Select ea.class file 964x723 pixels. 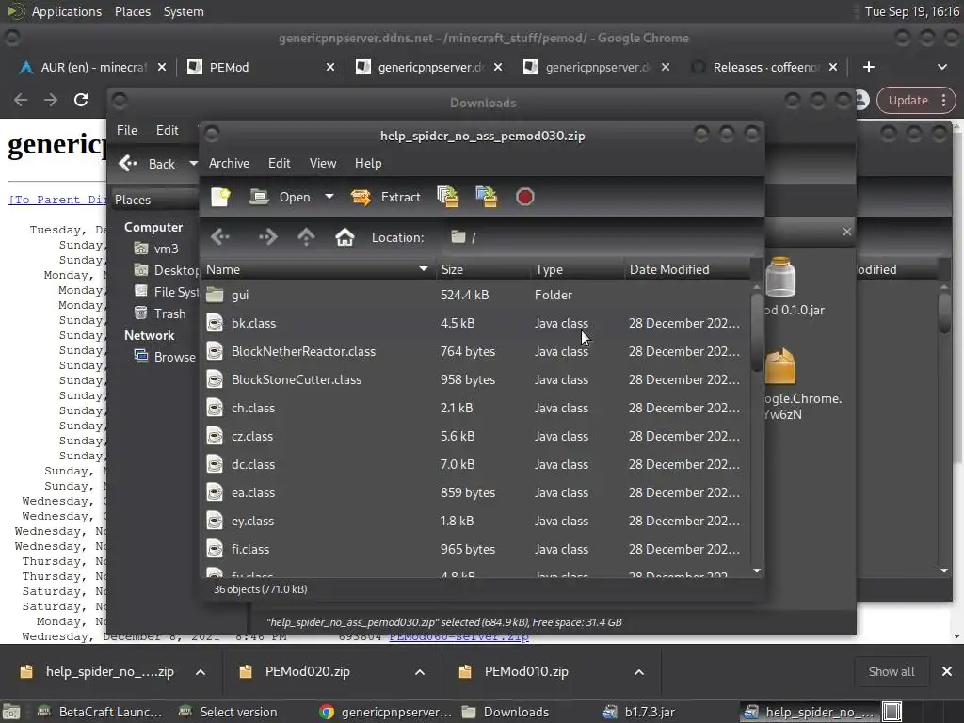pyautogui.click(x=475, y=492)
